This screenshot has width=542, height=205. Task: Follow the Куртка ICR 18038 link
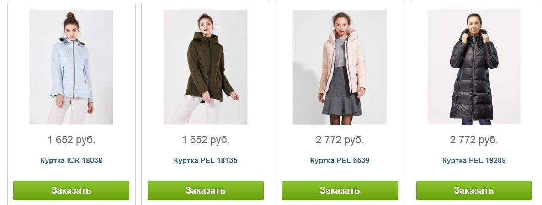click(71, 160)
